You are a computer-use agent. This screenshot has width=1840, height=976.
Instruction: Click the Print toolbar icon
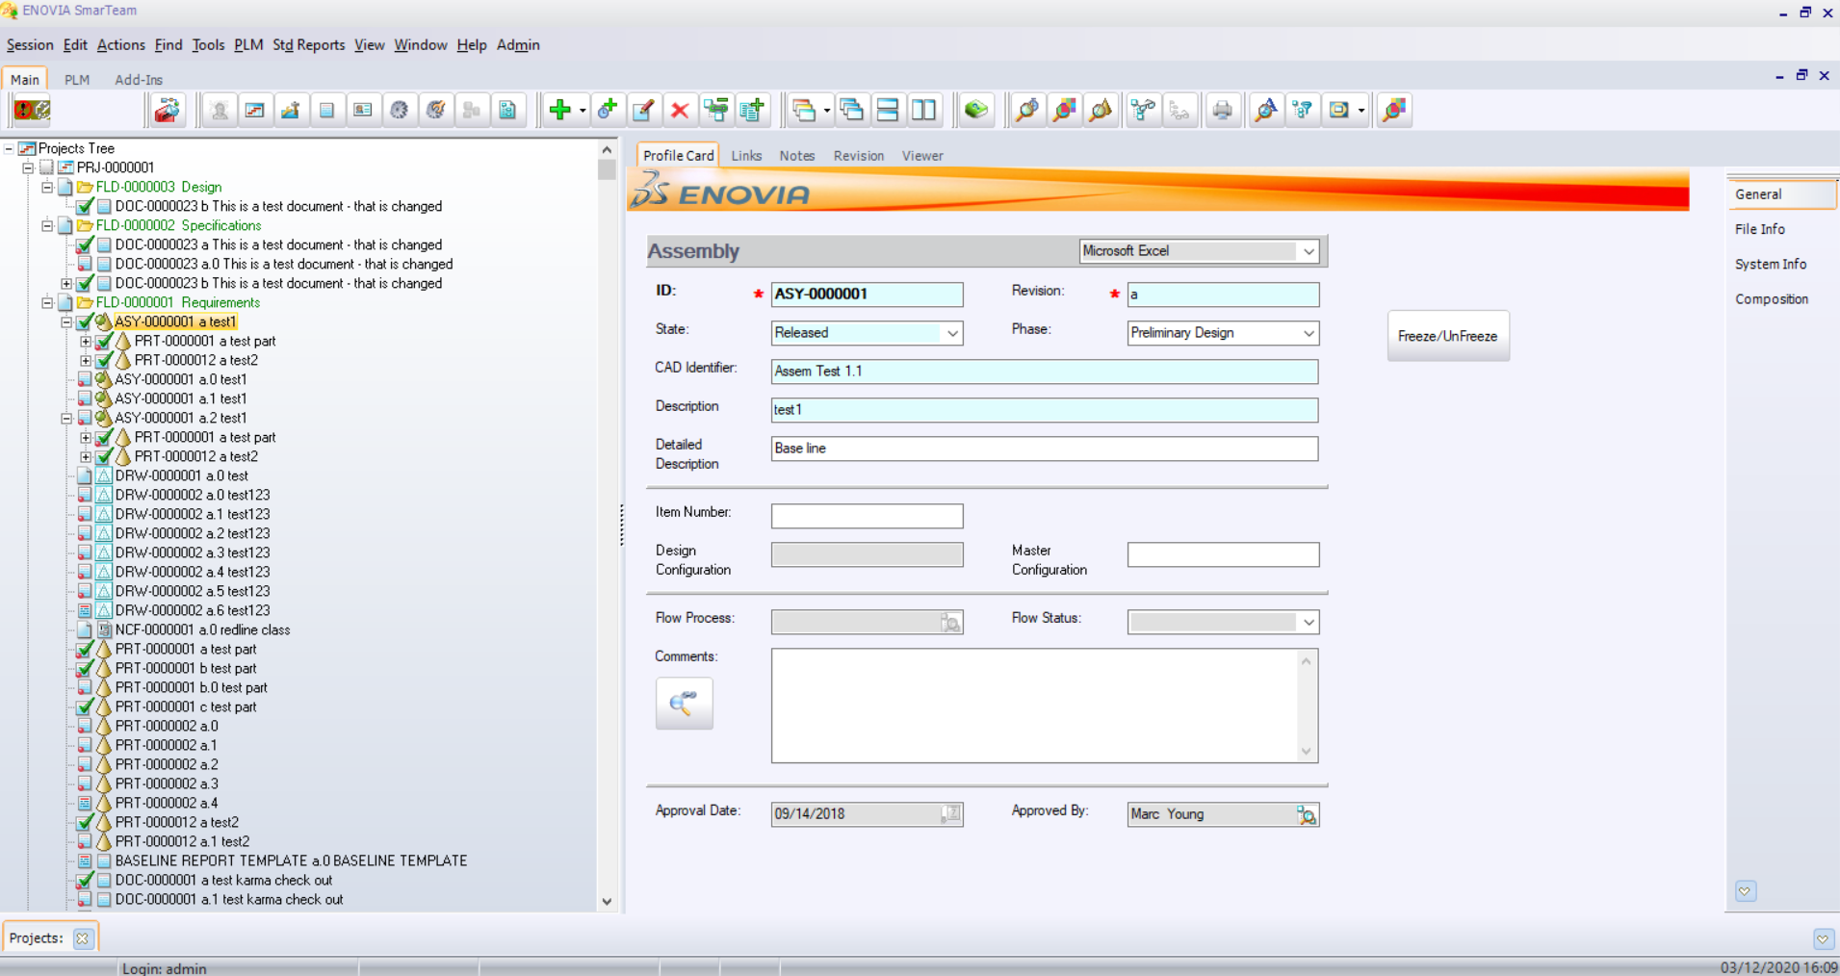[x=1222, y=110]
